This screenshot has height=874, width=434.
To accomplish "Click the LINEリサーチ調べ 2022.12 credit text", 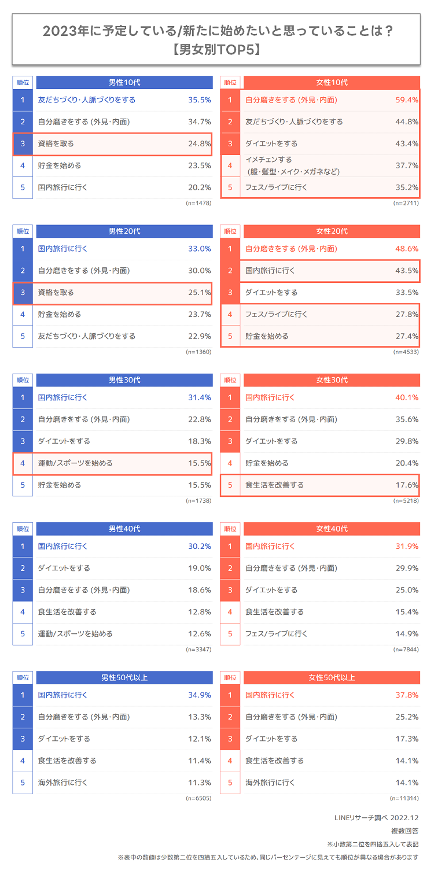I will coord(376,818).
